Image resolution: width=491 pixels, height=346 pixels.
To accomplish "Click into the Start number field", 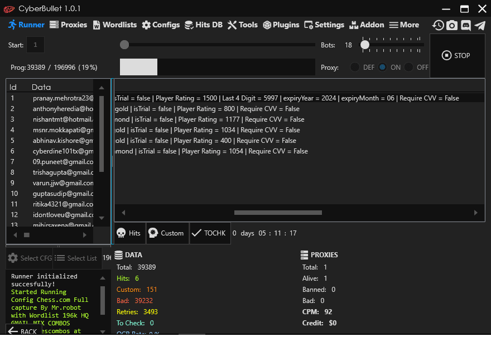I will [x=35, y=45].
